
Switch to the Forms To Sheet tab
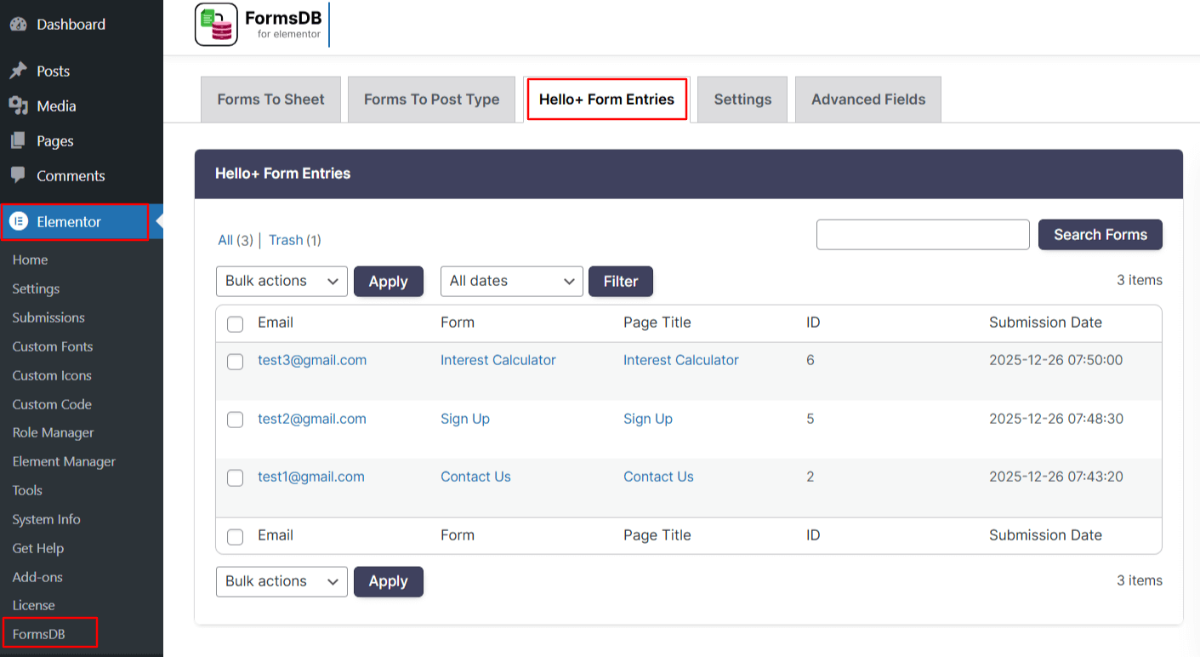click(x=270, y=100)
